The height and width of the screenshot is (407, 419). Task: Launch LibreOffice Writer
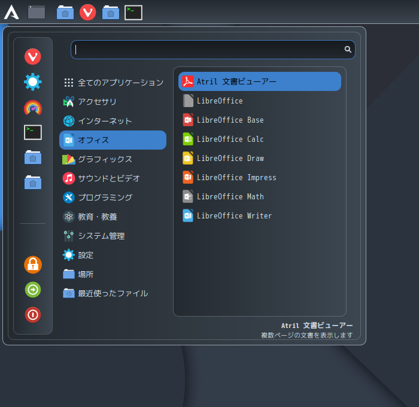pyautogui.click(x=260, y=215)
